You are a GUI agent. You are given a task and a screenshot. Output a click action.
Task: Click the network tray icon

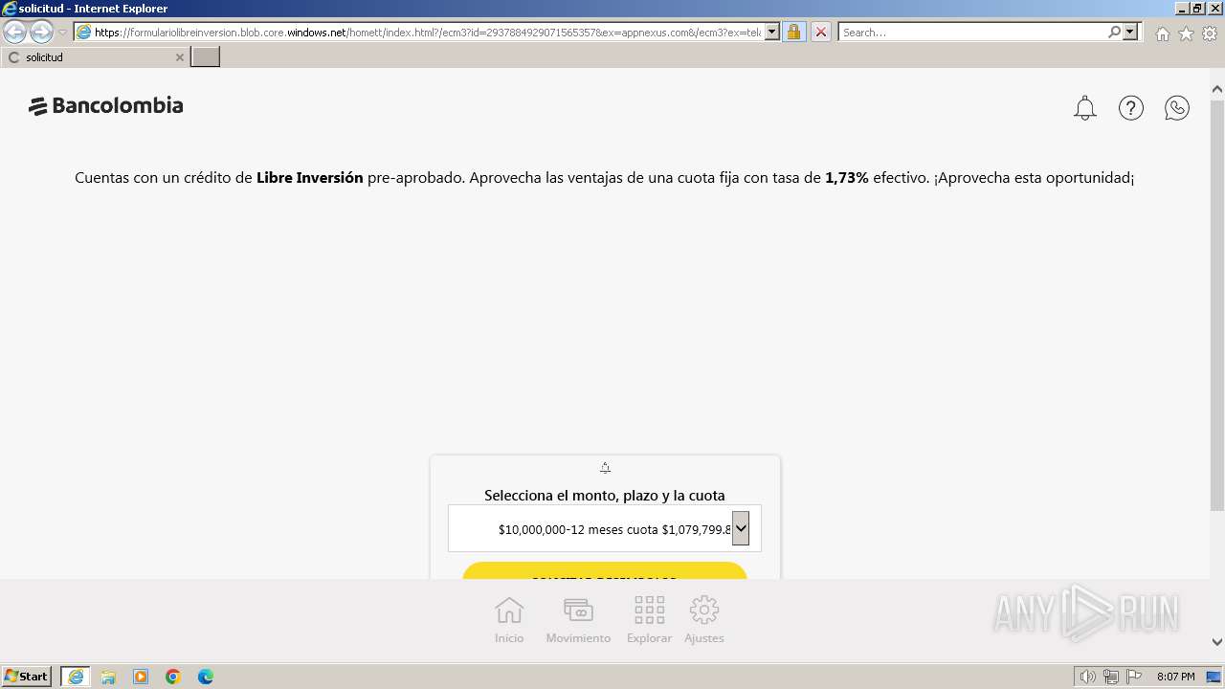click(x=1111, y=677)
